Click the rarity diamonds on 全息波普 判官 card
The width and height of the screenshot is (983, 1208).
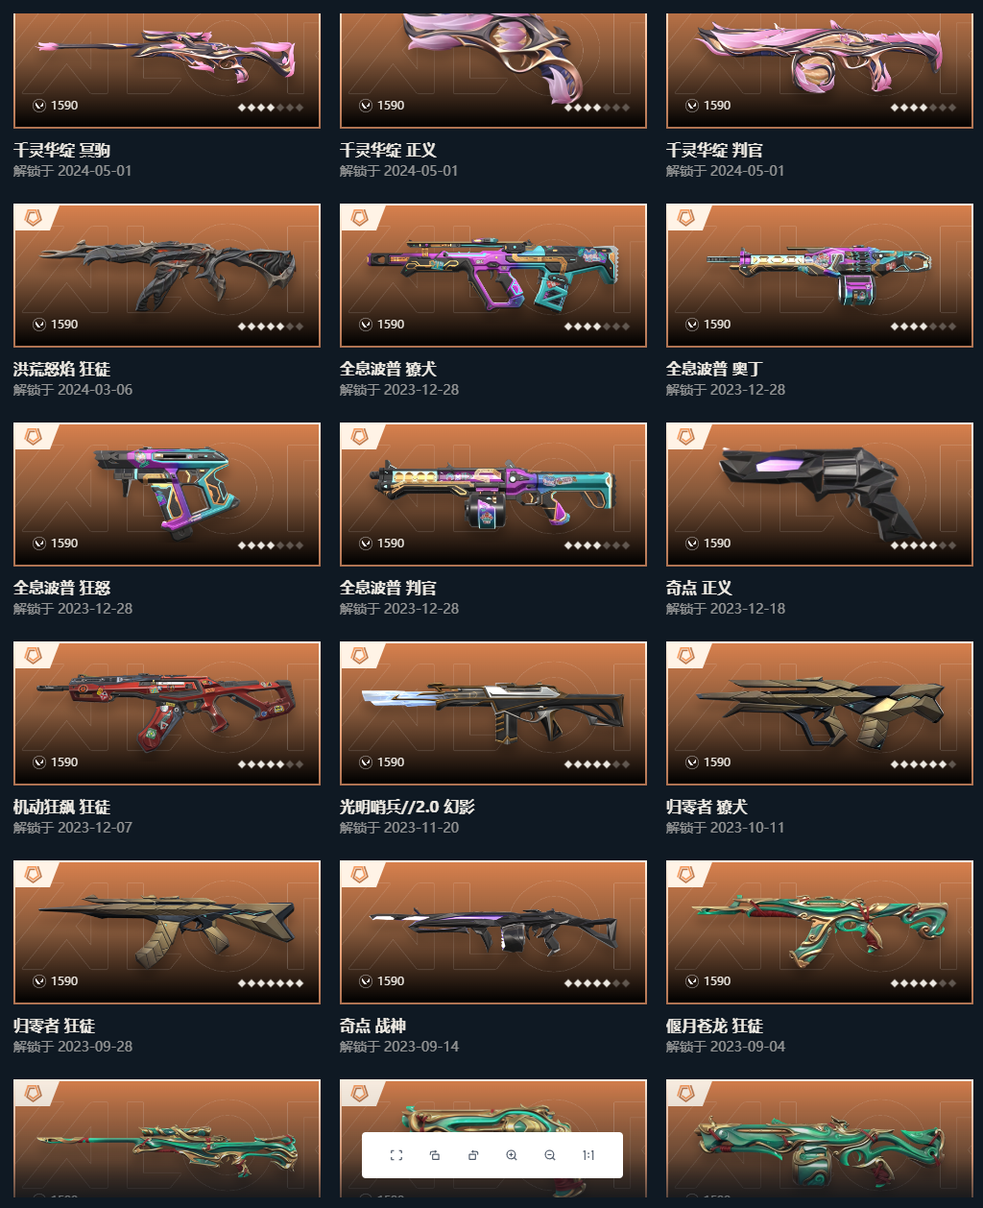(597, 545)
